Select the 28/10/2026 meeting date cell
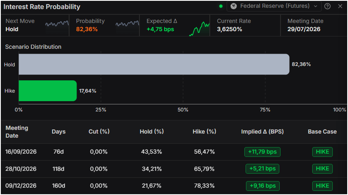 (21, 169)
